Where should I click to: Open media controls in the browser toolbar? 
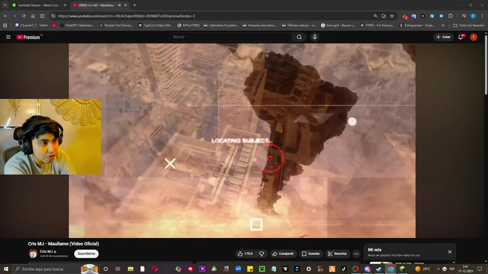(x=464, y=16)
